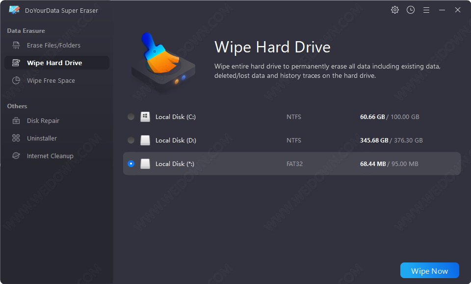
Task: Click the DoYourData Super Eraser logo icon
Action: (14, 10)
